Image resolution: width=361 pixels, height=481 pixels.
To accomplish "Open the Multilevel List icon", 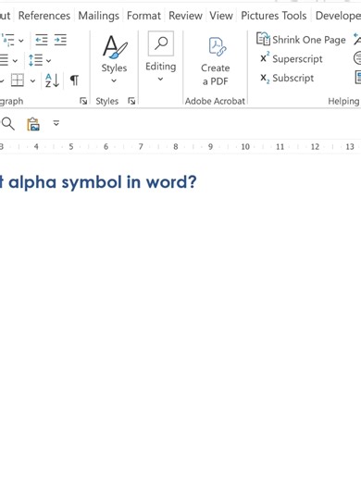I will click(x=7, y=40).
